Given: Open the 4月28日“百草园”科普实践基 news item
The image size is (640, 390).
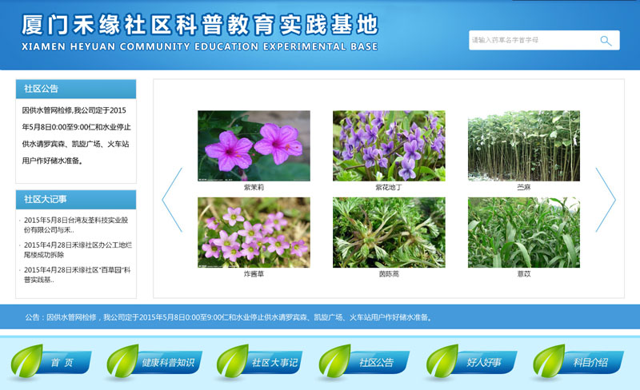Looking at the screenshot, I should 76,275.
